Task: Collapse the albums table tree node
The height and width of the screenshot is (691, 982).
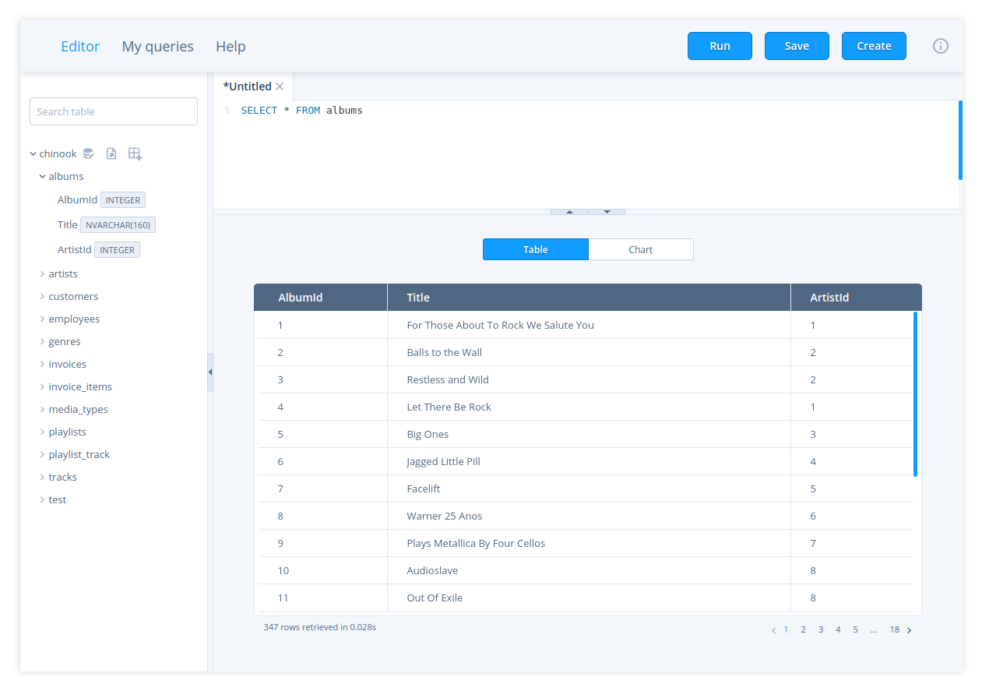Action: pyautogui.click(x=43, y=177)
